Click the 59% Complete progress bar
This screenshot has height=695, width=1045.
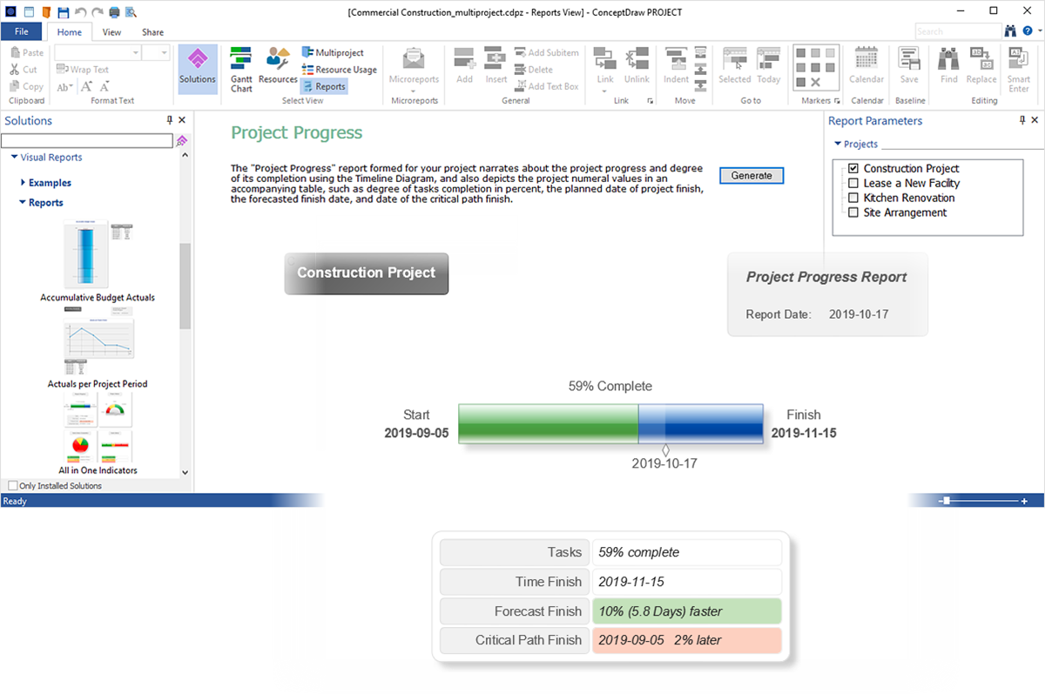click(610, 424)
